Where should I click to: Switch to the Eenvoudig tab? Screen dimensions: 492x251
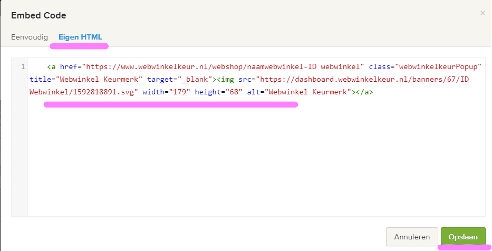(x=30, y=37)
